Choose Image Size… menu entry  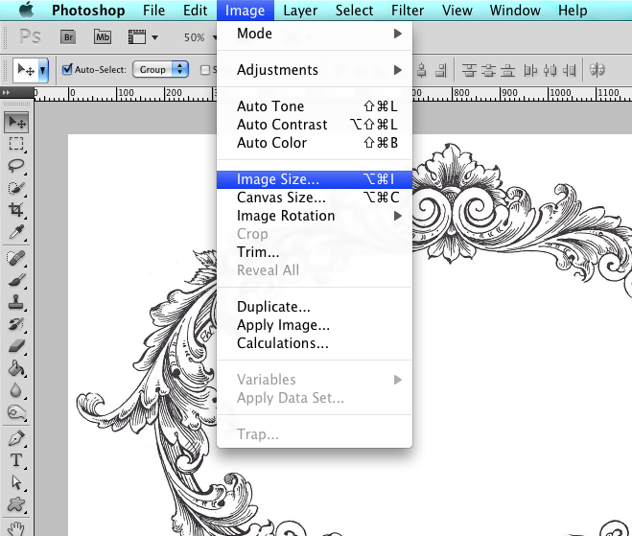click(315, 179)
